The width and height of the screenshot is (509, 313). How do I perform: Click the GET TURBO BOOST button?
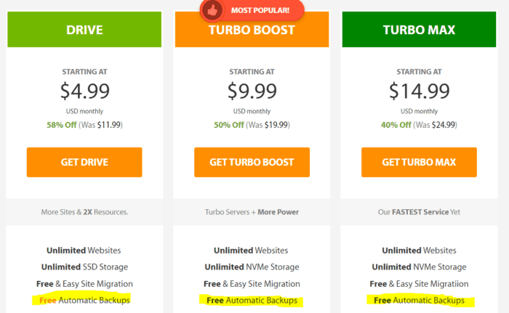(252, 162)
